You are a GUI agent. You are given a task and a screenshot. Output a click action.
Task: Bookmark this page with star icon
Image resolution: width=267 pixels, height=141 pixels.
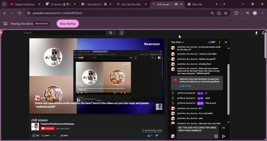(226, 13)
